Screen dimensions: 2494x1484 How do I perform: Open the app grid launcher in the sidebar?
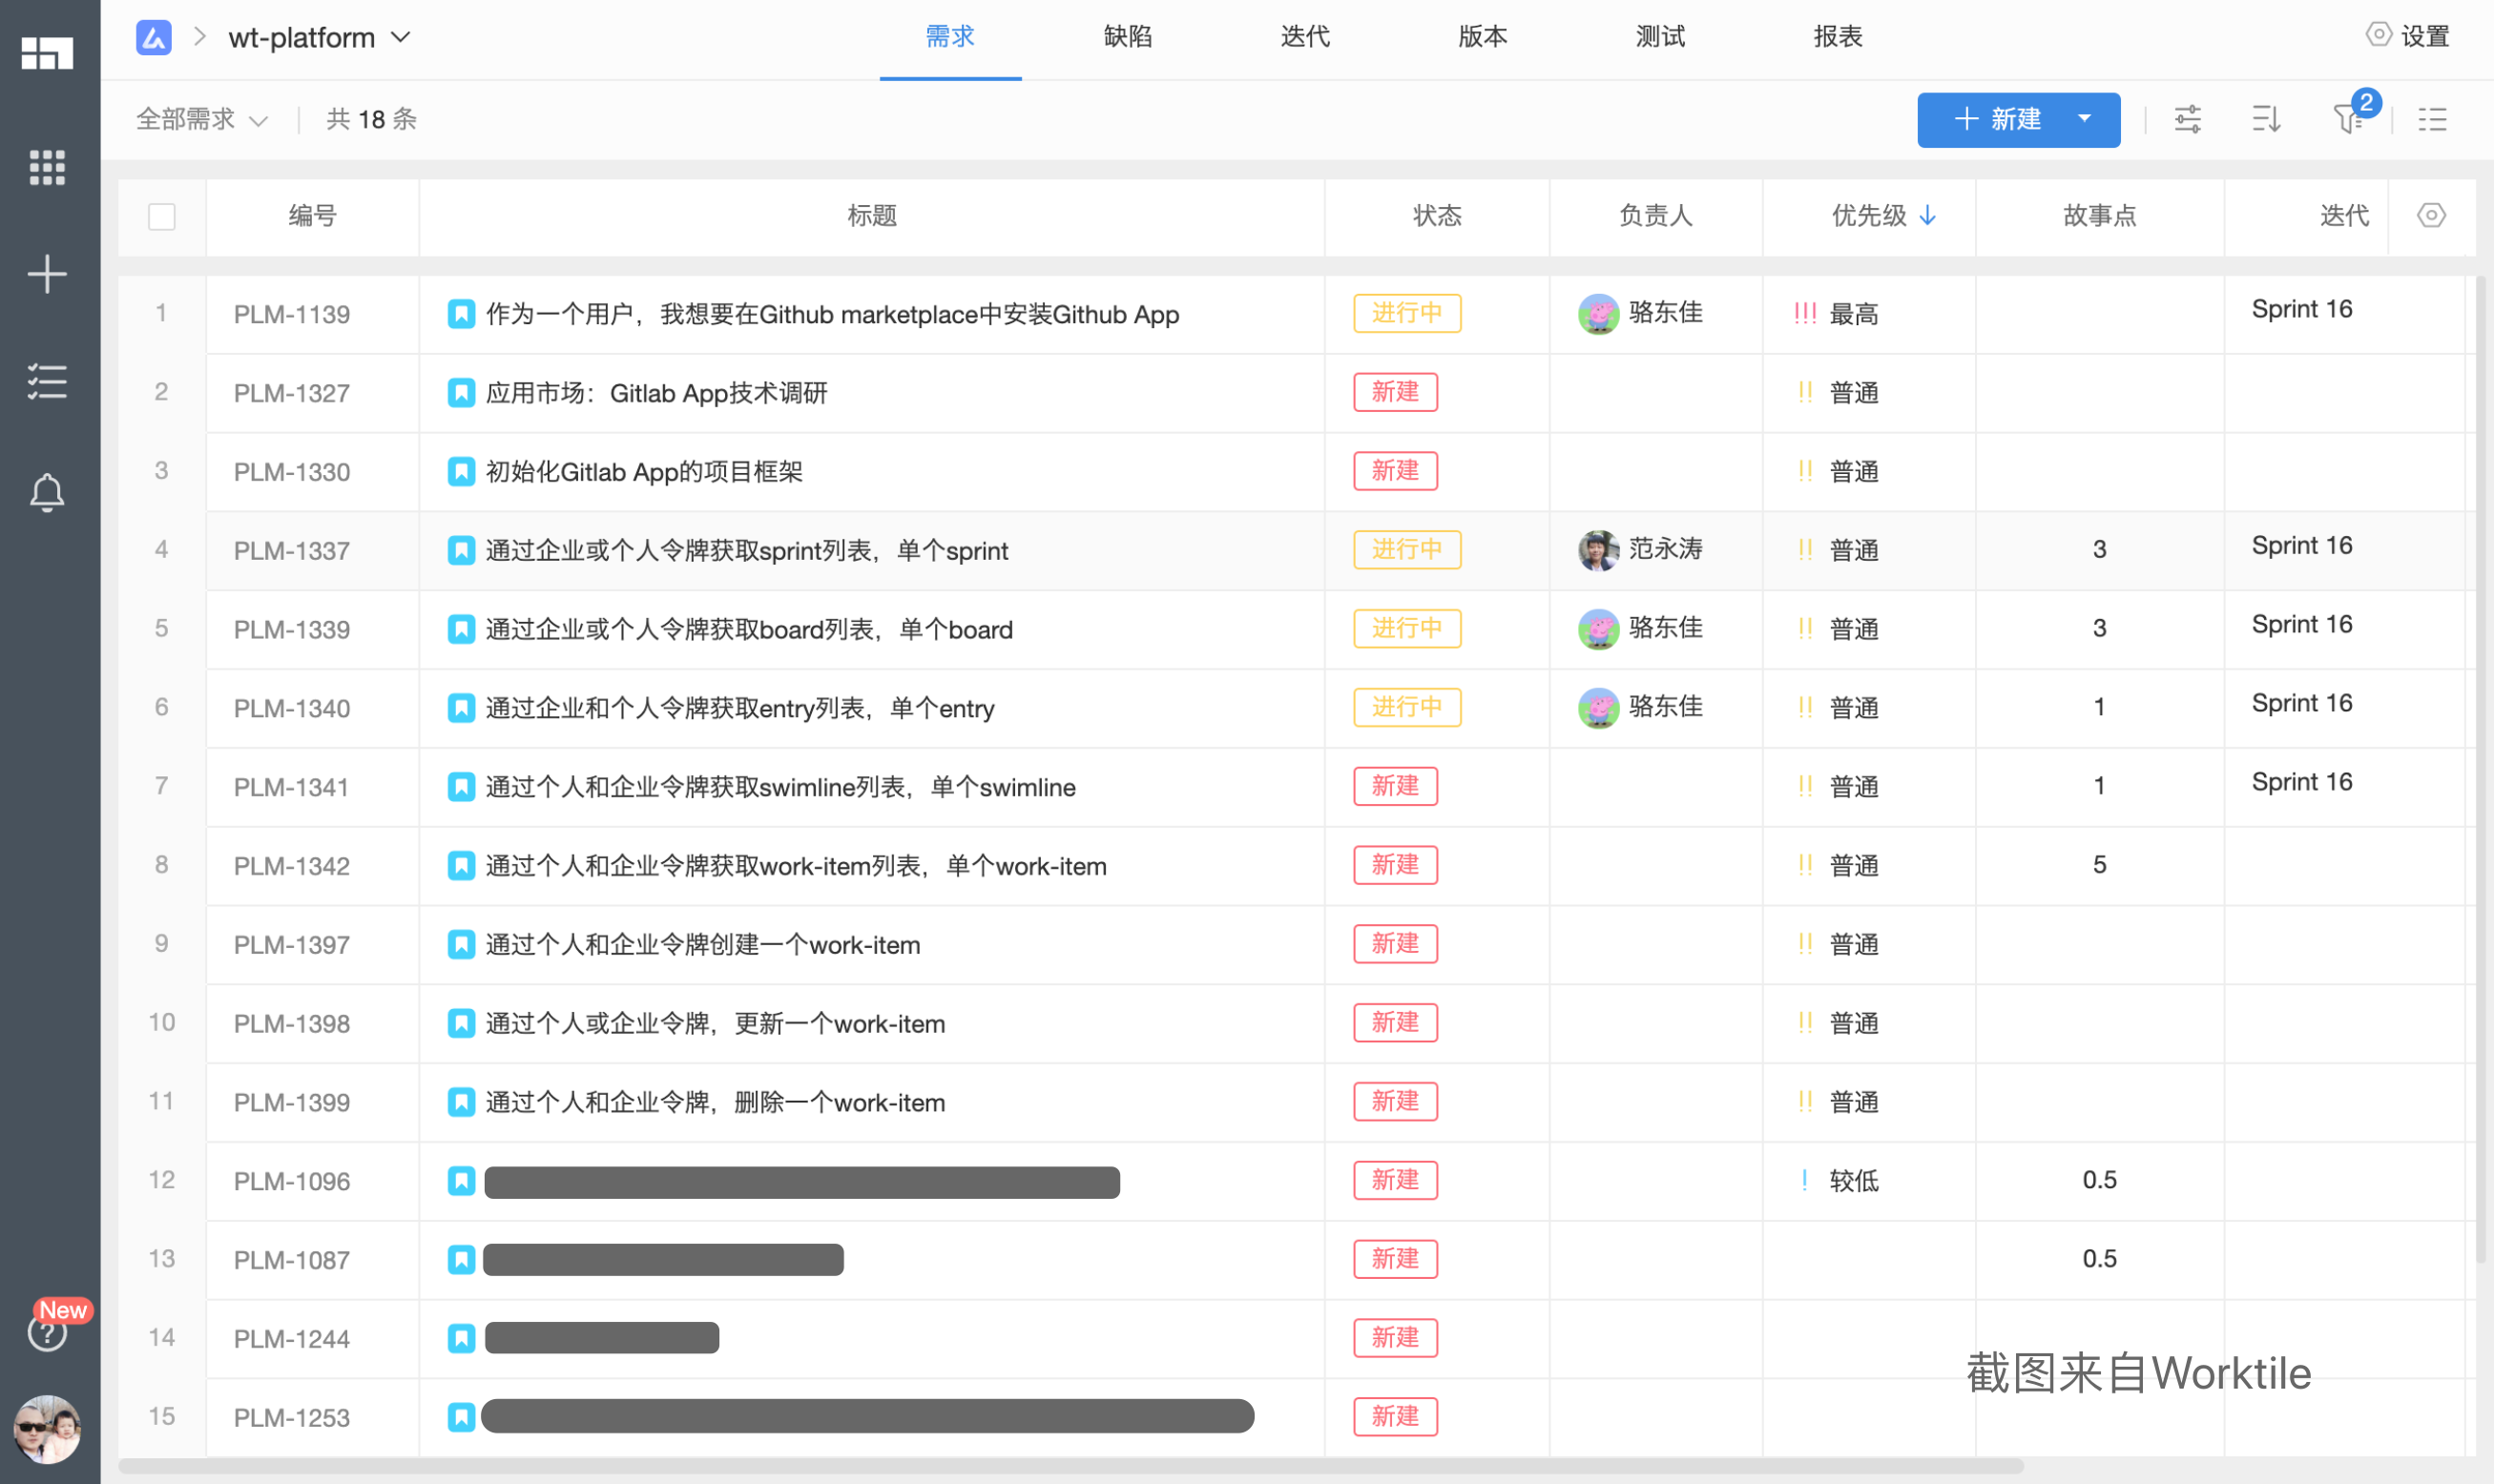tap(47, 167)
